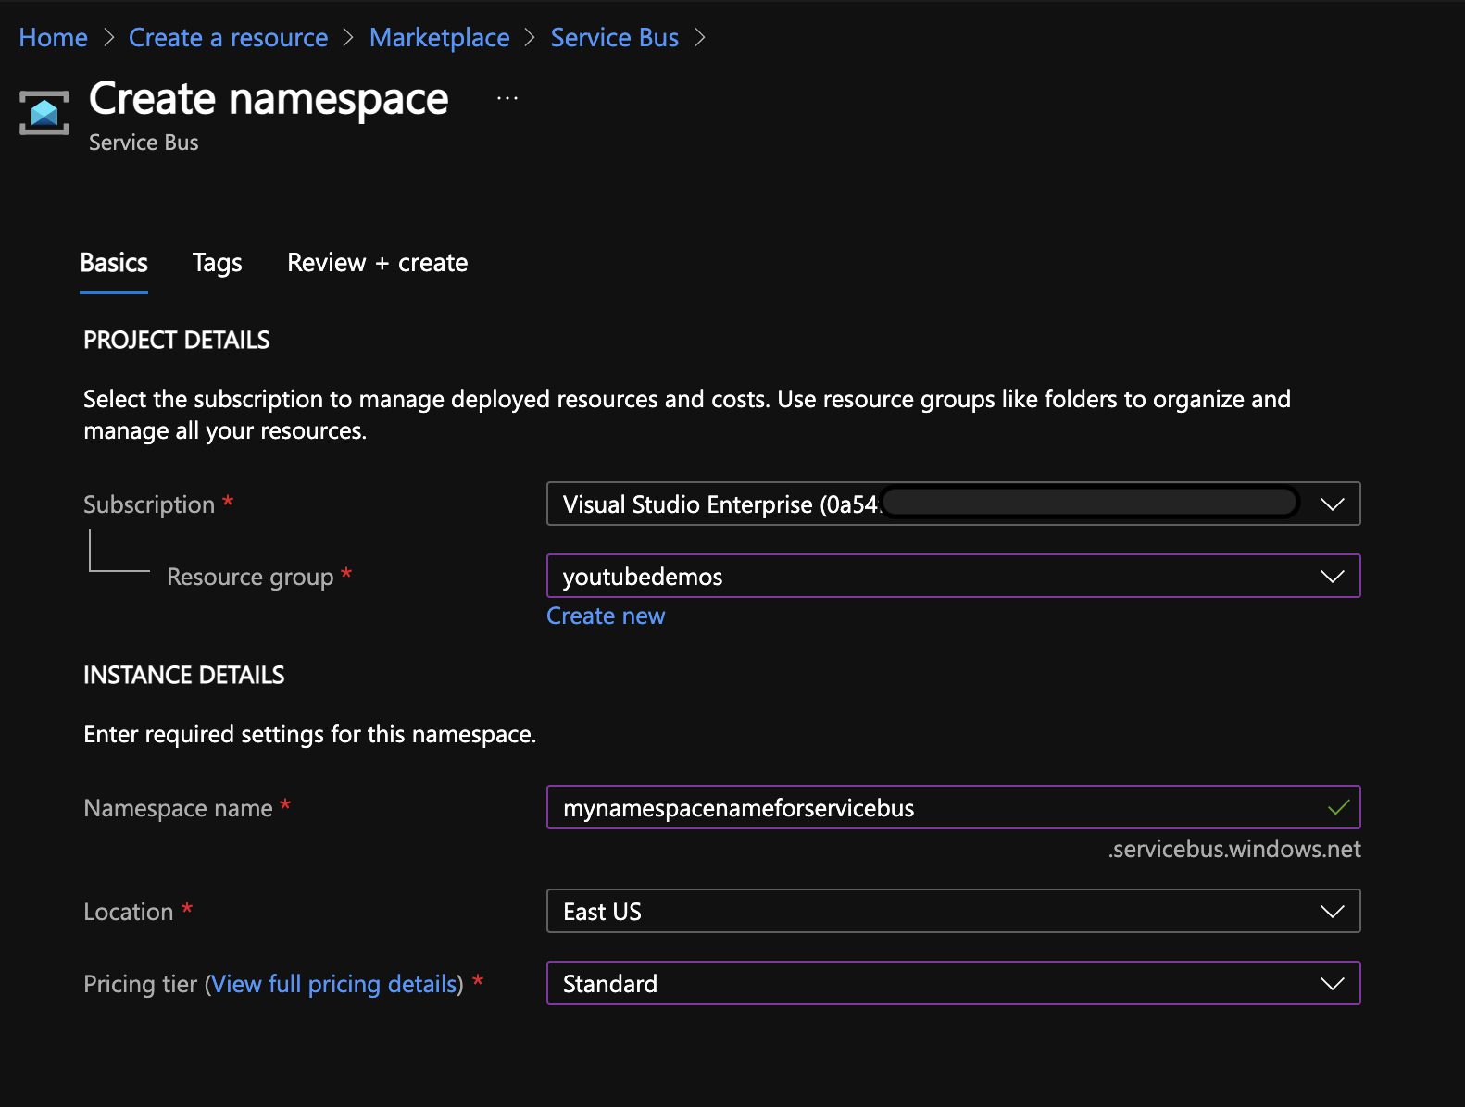Open the ellipsis more options menu
The width and height of the screenshot is (1465, 1107).
507,98
